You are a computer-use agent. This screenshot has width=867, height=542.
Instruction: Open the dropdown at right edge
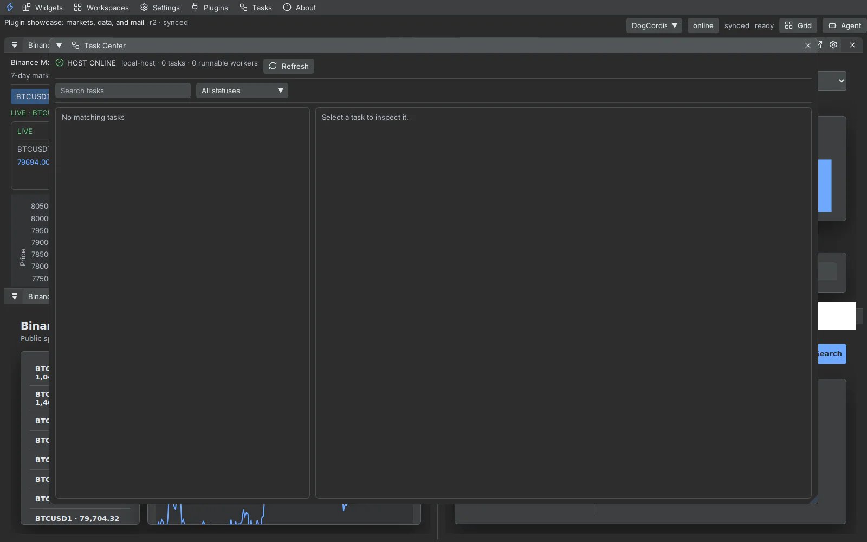coord(832,81)
